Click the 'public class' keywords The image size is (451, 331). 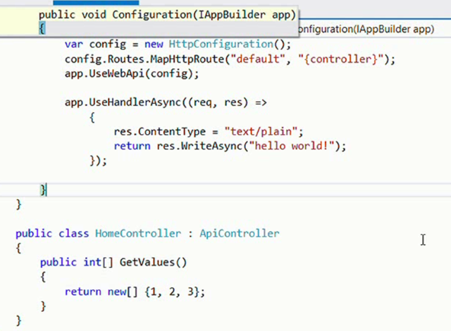click(x=52, y=234)
